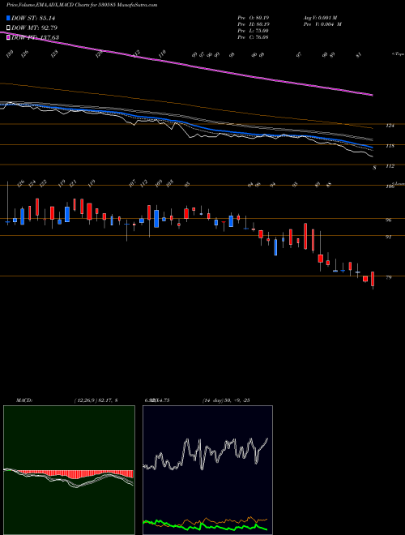Viewport: 405px width, 535px height.
Task: Click the 'Pre L: 75.00' value
Action: 254,31
